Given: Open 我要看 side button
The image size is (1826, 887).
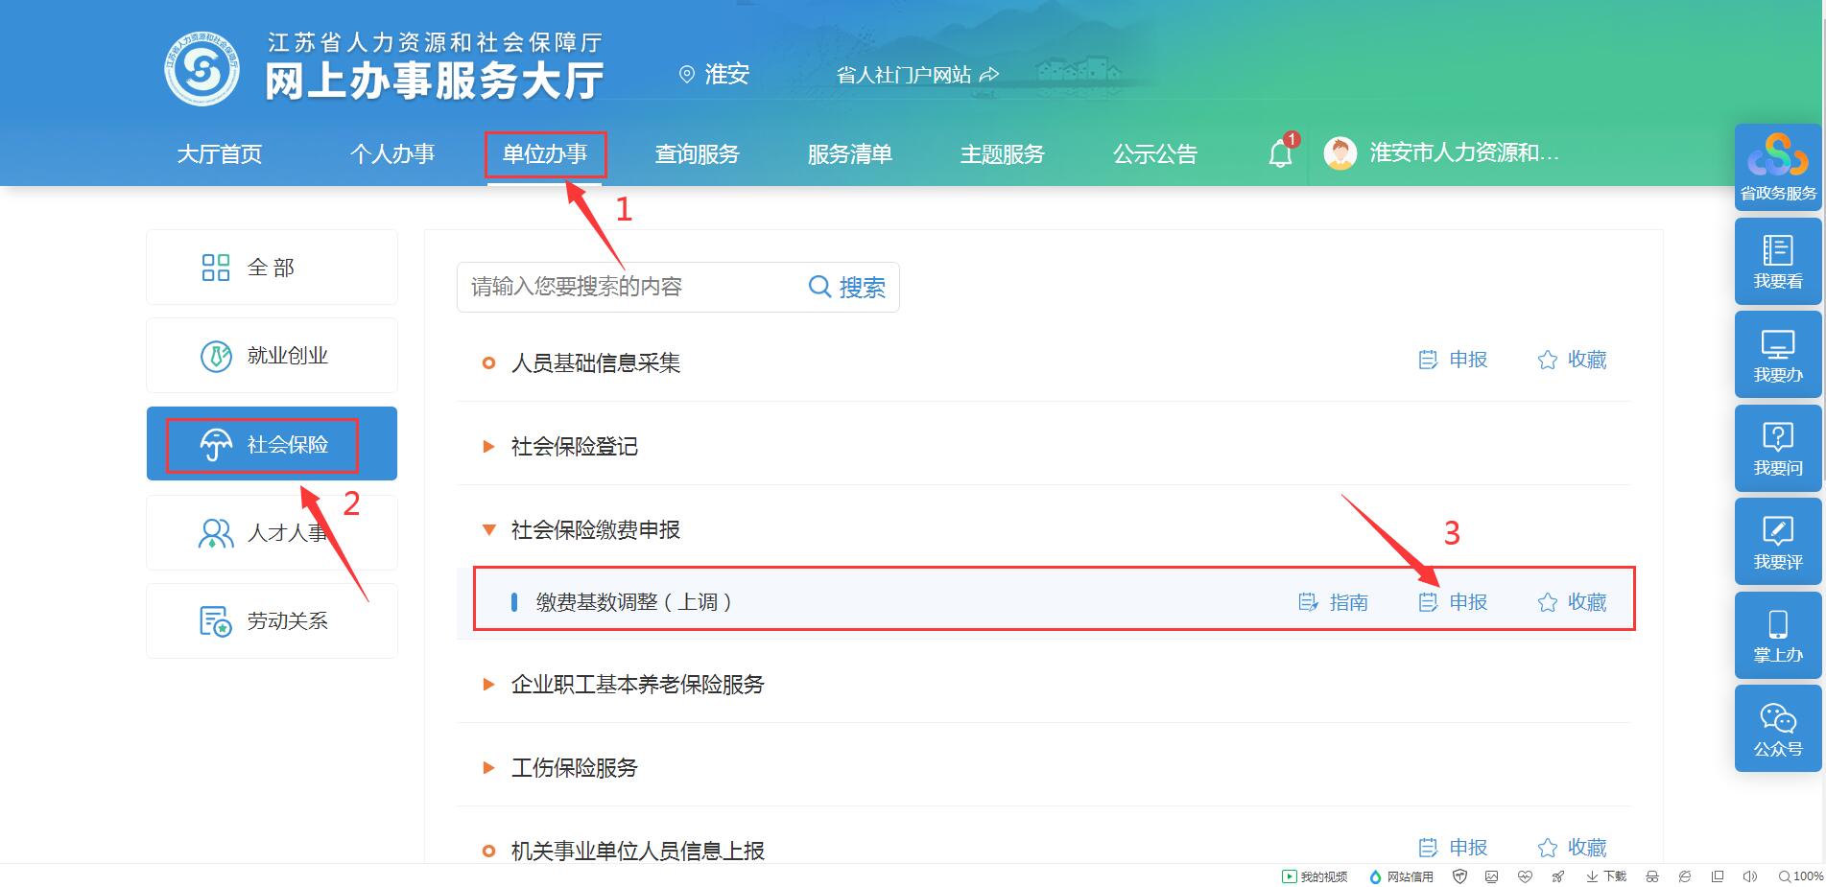Looking at the screenshot, I should [x=1778, y=262].
